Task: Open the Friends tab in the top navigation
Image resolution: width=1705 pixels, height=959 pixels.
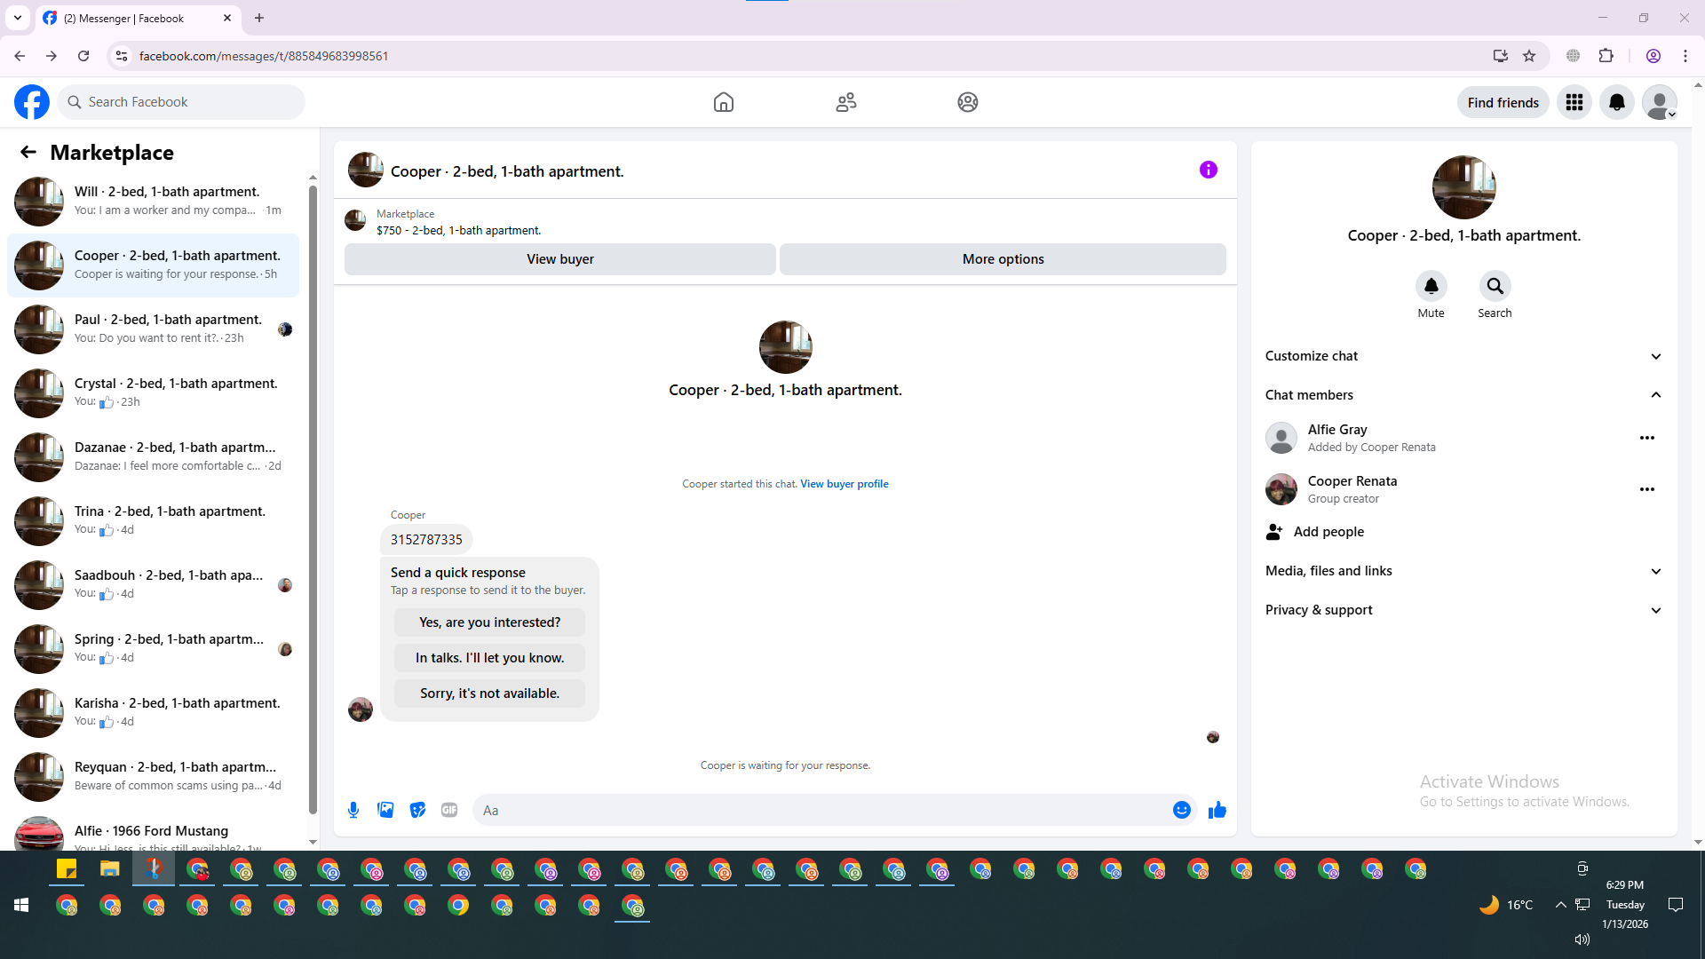Action: click(845, 102)
